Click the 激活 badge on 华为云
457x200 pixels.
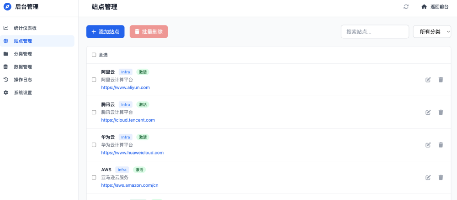click(143, 137)
